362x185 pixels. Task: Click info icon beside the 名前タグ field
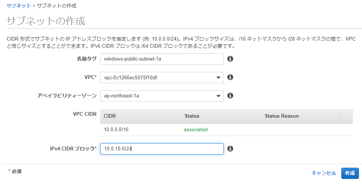click(230, 59)
